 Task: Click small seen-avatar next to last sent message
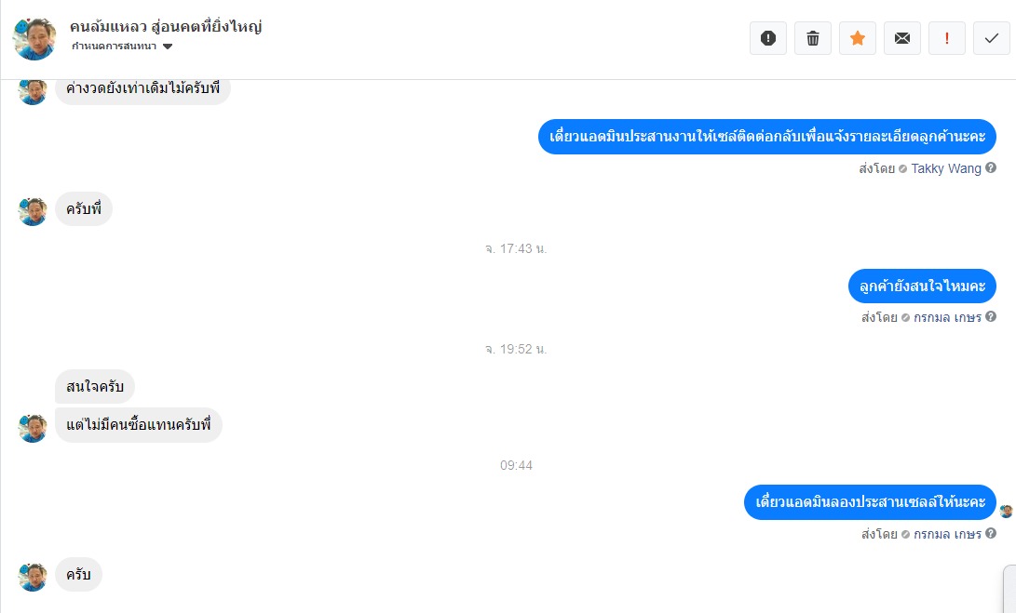(x=1006, y=512)
